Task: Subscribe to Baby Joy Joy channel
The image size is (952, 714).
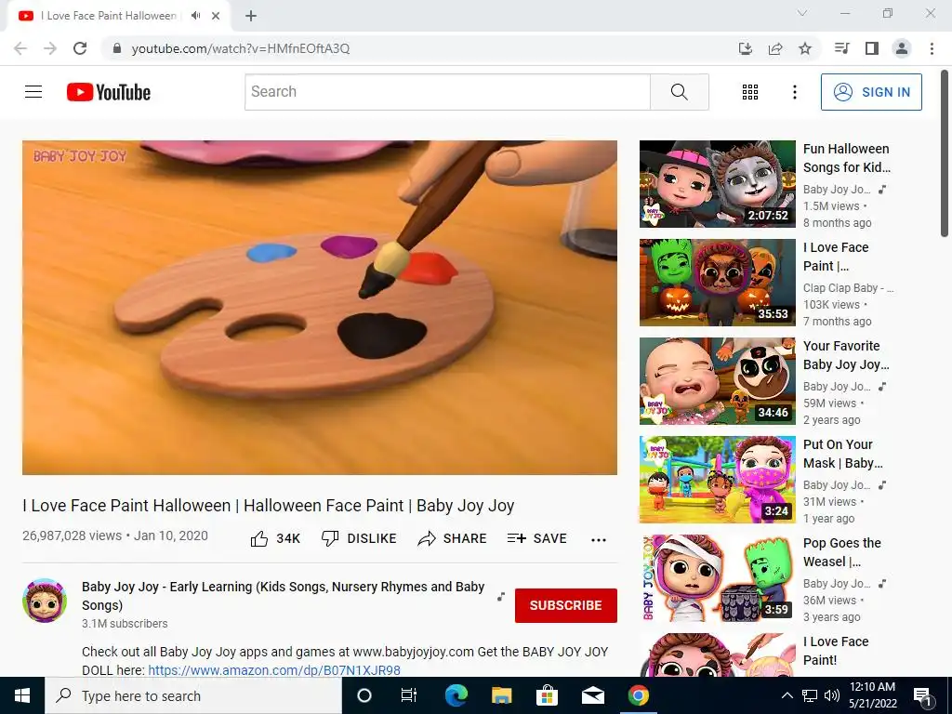Action: tap(566, 605)
